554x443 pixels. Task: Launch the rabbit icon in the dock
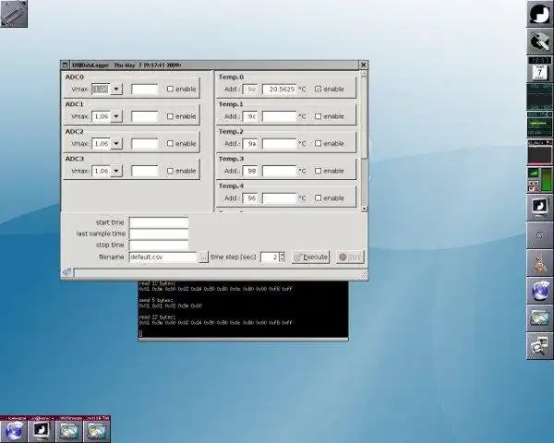540,263
